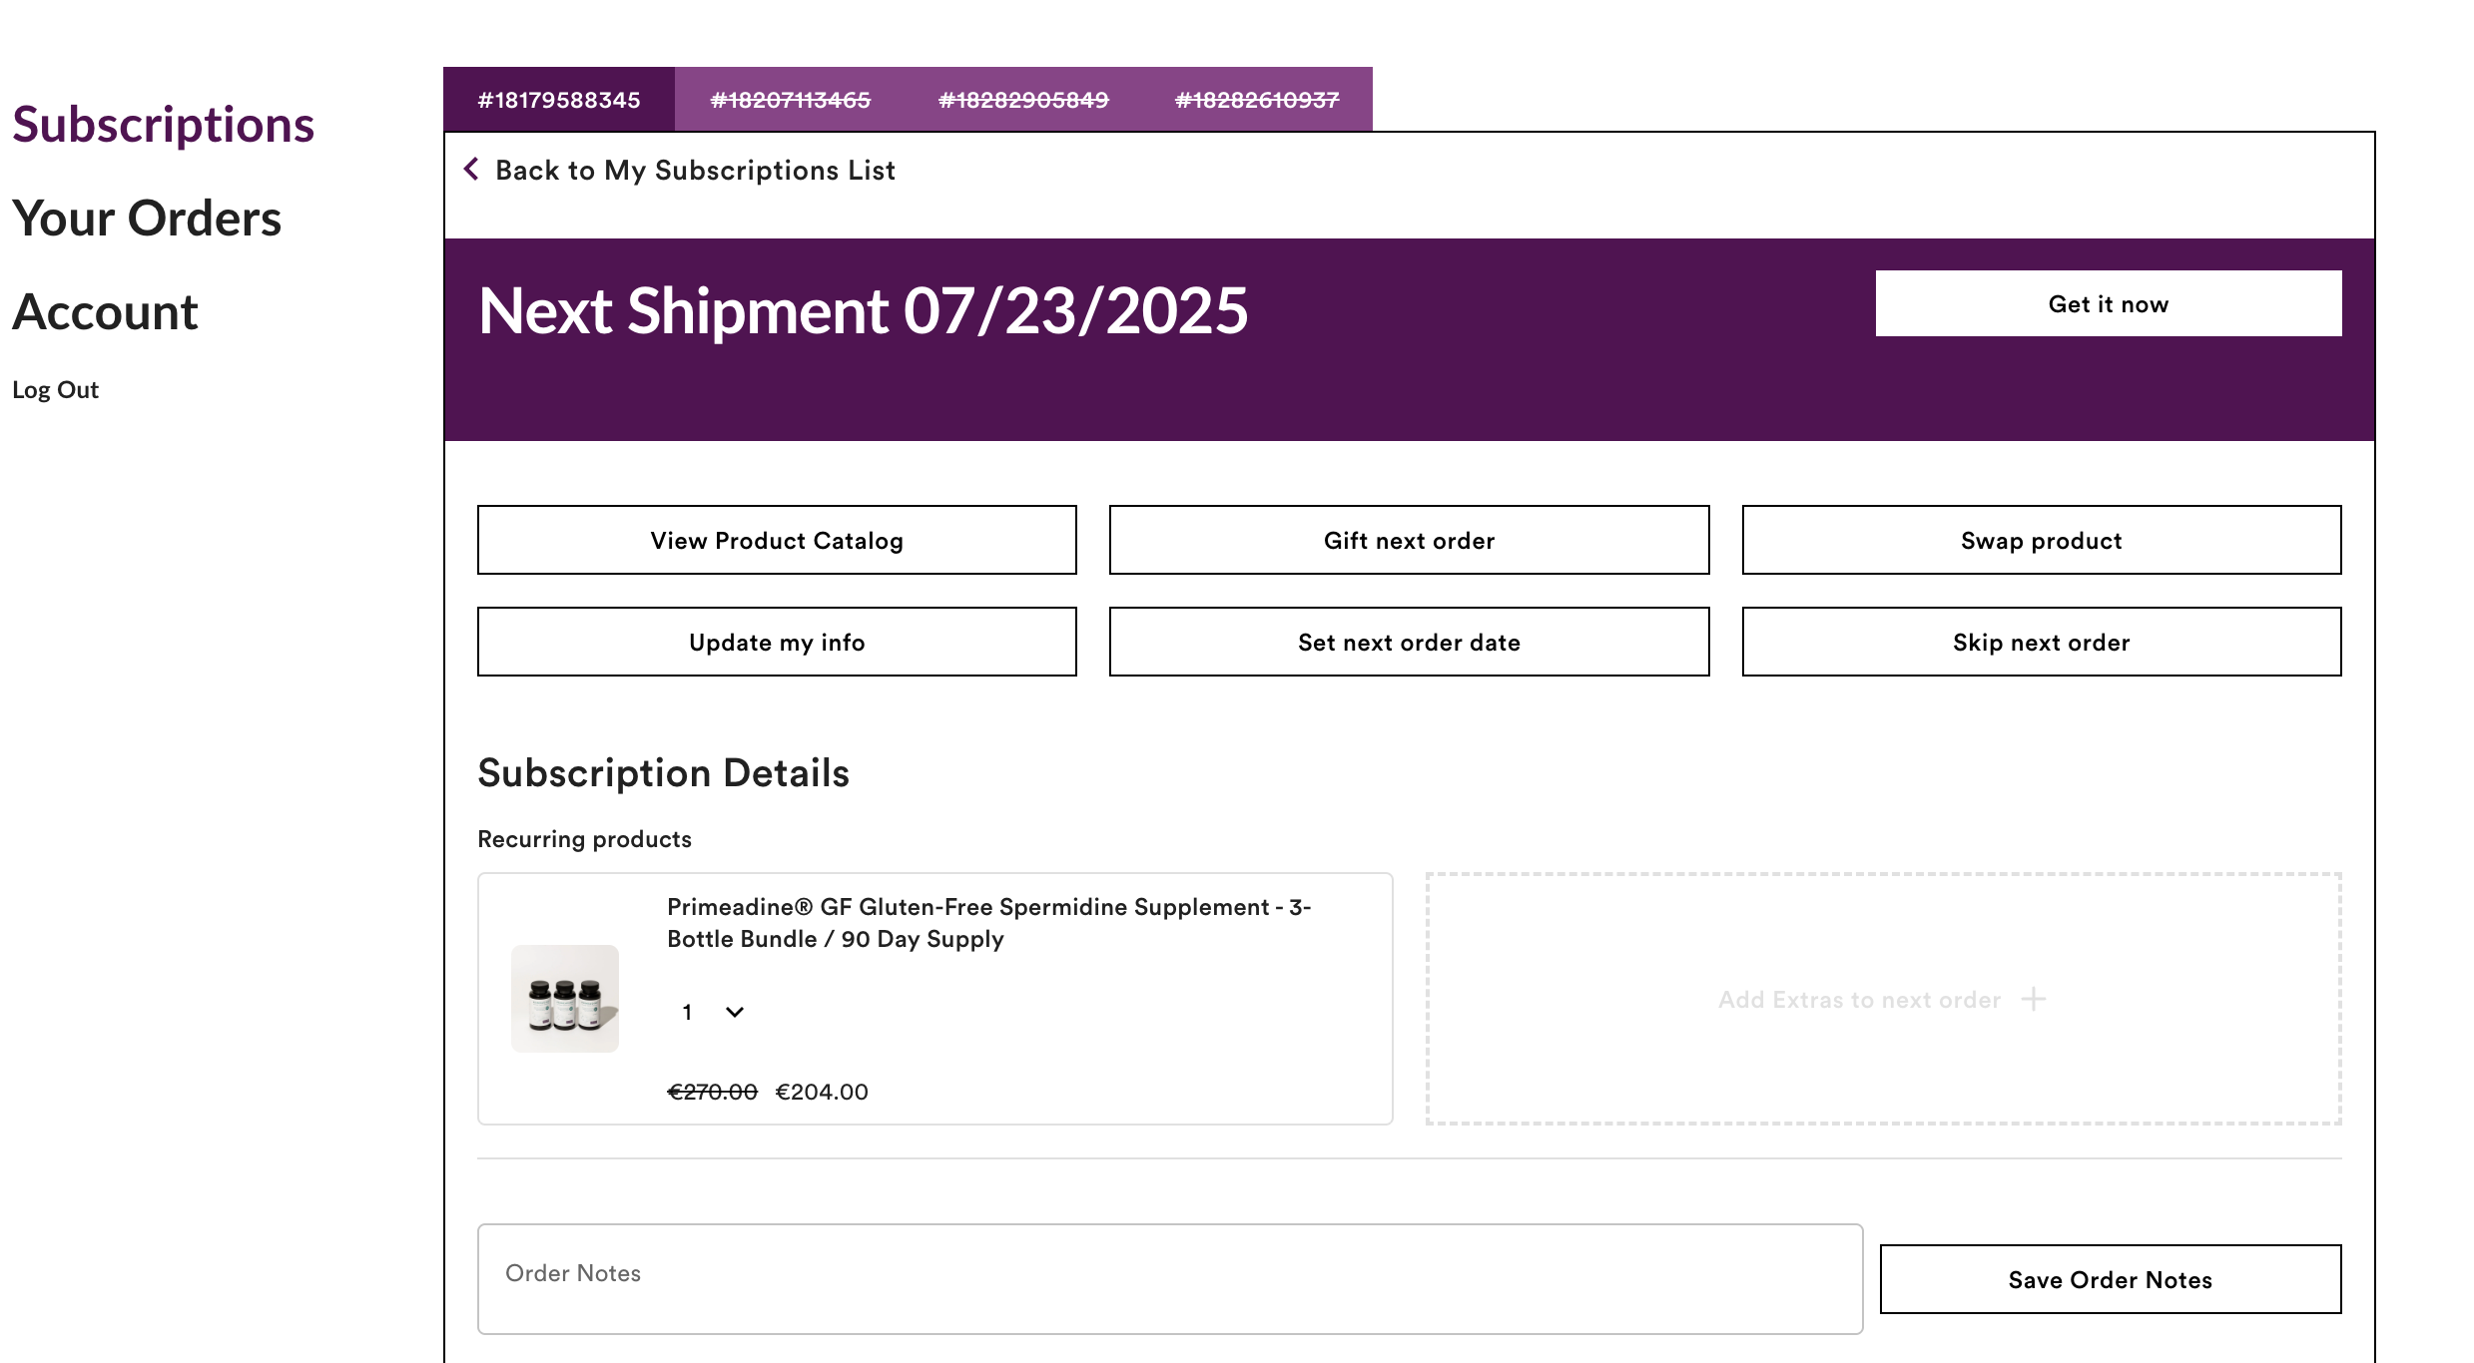Image resolution: width=2474 pixels, height=1363 pixels.
Task: Click the plus icon to add extras
Action: click(2033, 999)
